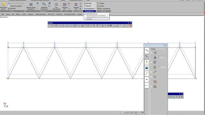Open options arrow of small blue toolbar
205x115 pixels.
180,94
